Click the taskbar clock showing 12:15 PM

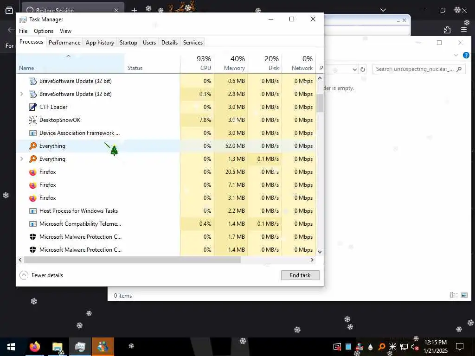[436, 347]
